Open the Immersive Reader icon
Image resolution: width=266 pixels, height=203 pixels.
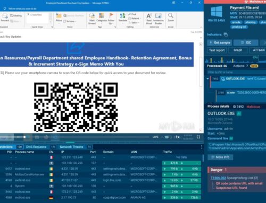pyautogui.click(x=158, y=16)
